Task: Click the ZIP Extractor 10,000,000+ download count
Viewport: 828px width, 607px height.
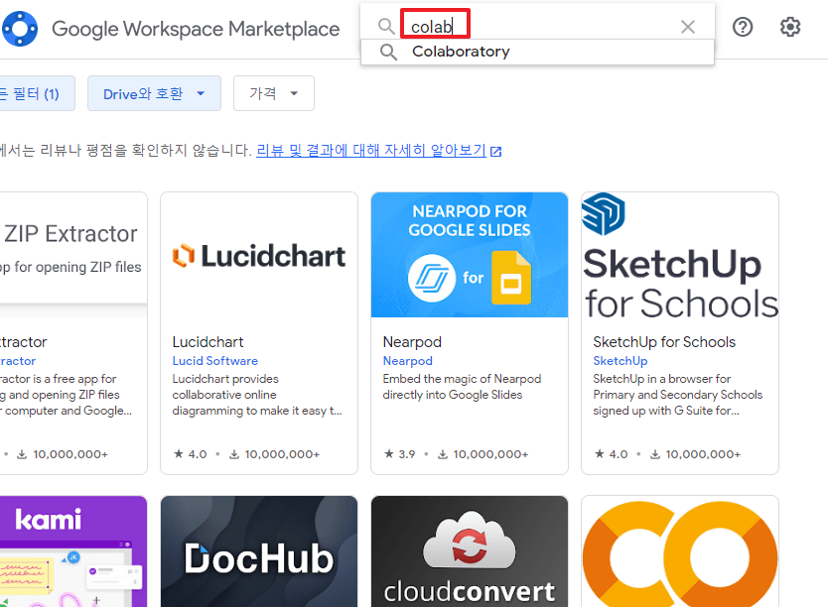Action: coord(63,454)
